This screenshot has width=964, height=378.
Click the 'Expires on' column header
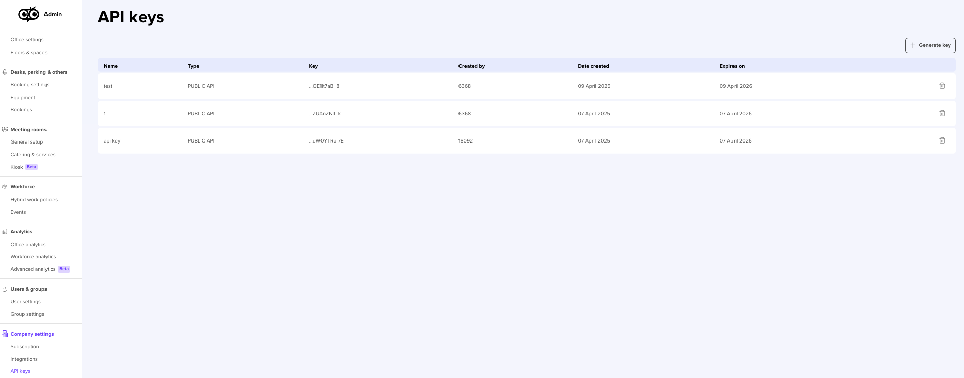(732, 66)
